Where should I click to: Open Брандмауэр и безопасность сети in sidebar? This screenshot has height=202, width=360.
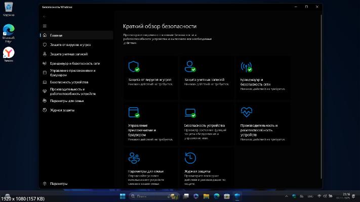tap(75, 63)
